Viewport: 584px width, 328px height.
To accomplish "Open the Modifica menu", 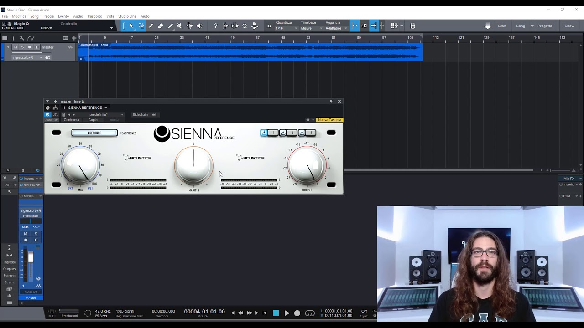I will pos(19,16).
